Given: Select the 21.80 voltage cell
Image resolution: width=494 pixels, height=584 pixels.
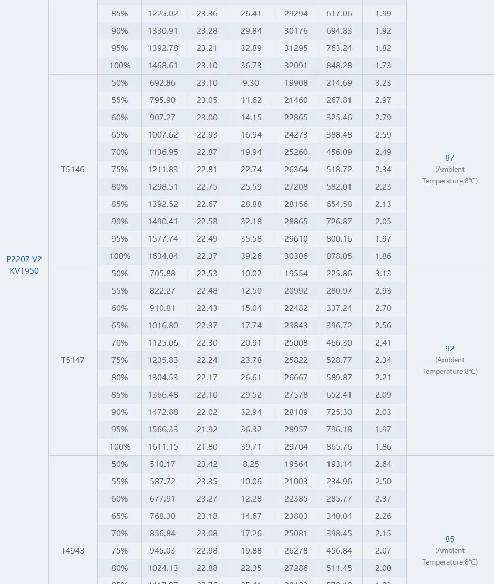Looking at the screenshot, I should click(x=207, y=447).
